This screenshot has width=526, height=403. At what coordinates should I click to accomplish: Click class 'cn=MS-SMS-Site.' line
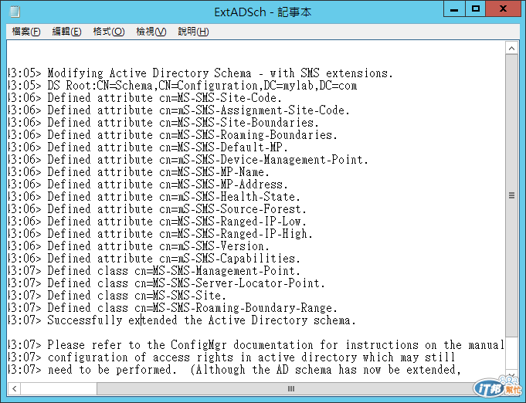point(180,296)
